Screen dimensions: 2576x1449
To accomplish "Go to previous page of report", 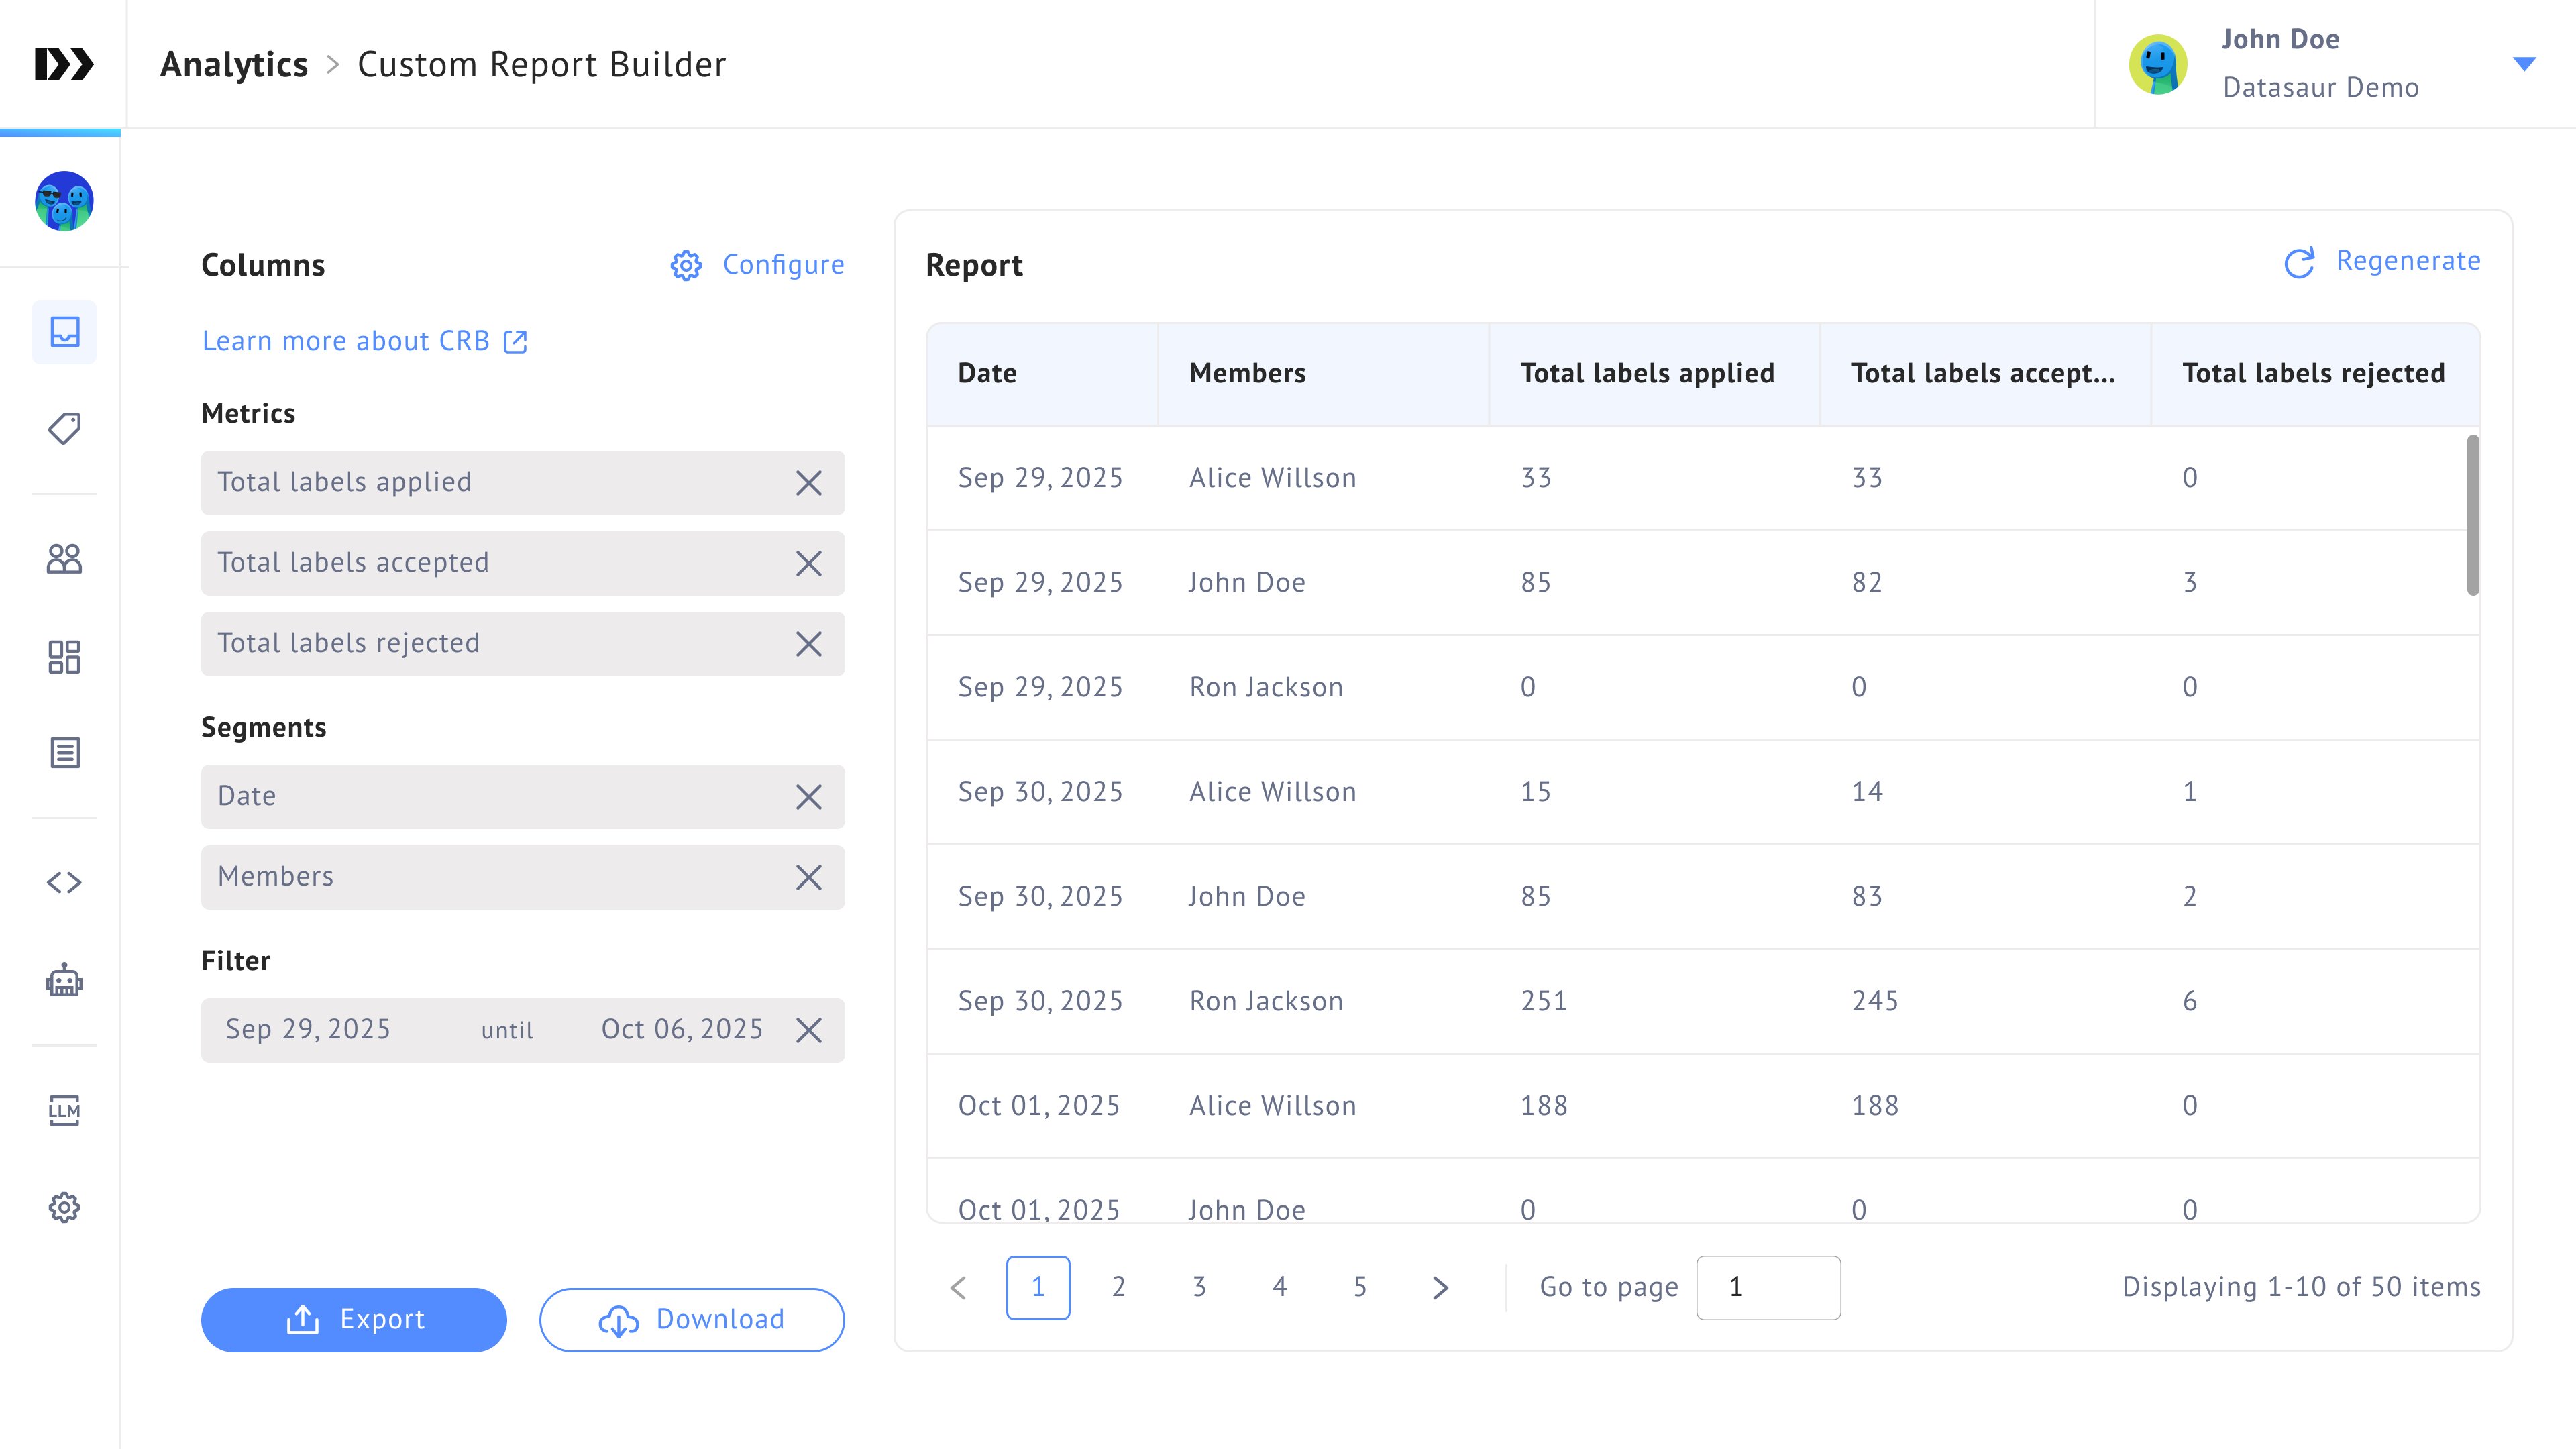I will 958,1287.
